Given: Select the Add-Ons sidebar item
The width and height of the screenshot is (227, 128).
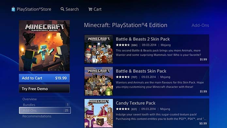Looking at the screenshot, I should coord(45,110).
